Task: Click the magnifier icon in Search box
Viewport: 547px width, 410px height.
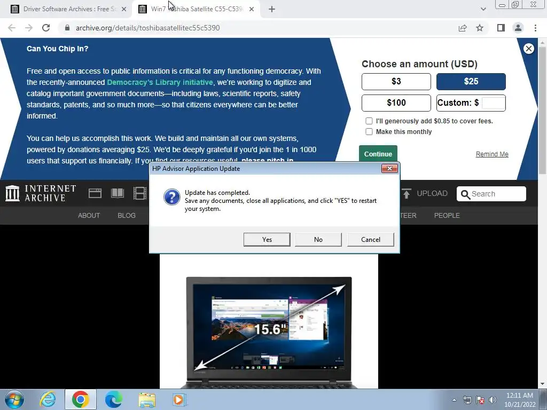Action: 465,194
